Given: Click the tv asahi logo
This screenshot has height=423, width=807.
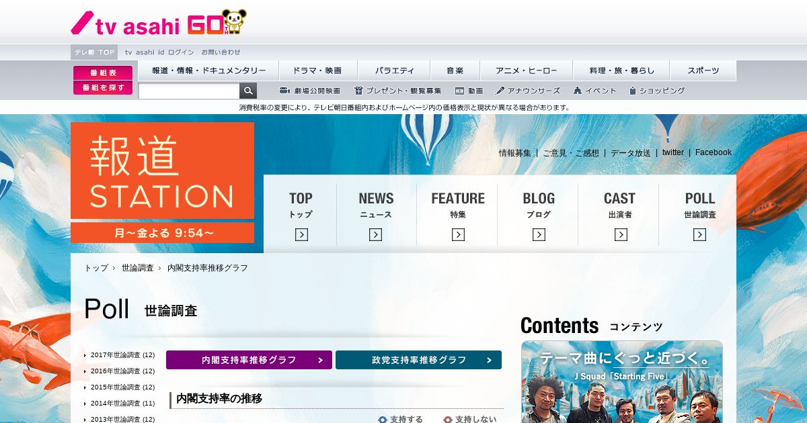Looking at the screenshot, I should click(x=125, y=24).
